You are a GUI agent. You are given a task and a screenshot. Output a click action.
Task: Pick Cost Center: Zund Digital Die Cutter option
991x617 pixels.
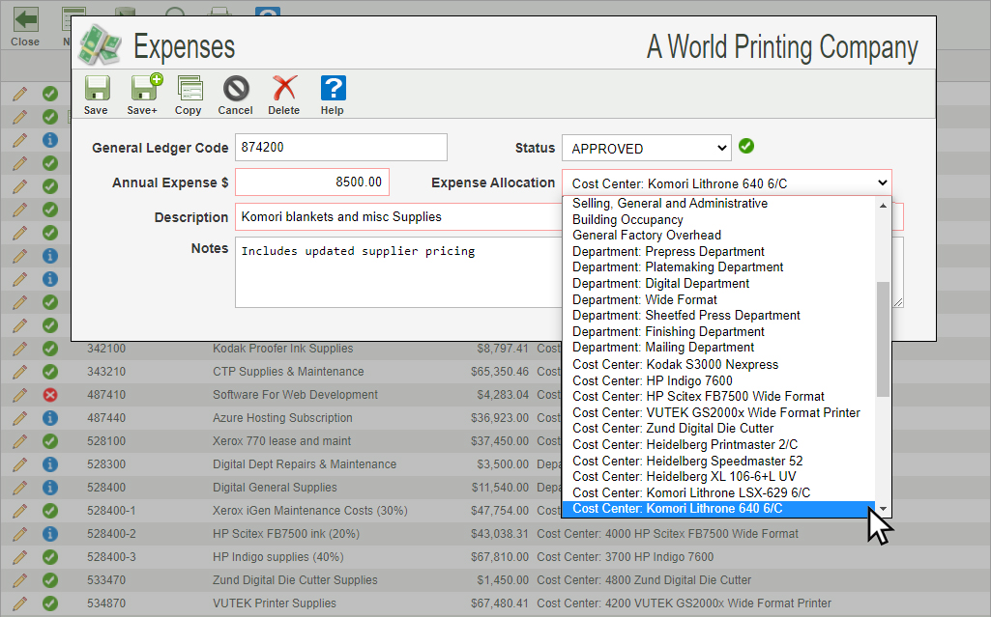coord(718,429)
